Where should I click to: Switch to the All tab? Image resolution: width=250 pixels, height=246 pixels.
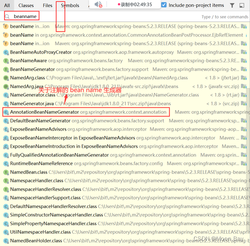point(7,5)
